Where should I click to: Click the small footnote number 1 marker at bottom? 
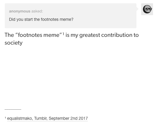click(x=5, y=118)
